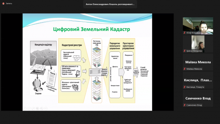Click the 'Просторово орієнтоване управління' heading
Viewport: 220px width, 124px height.
[128, 46]
